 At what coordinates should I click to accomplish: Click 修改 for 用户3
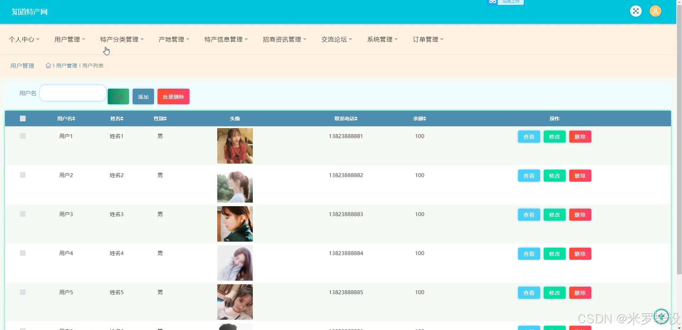[554, 215]
